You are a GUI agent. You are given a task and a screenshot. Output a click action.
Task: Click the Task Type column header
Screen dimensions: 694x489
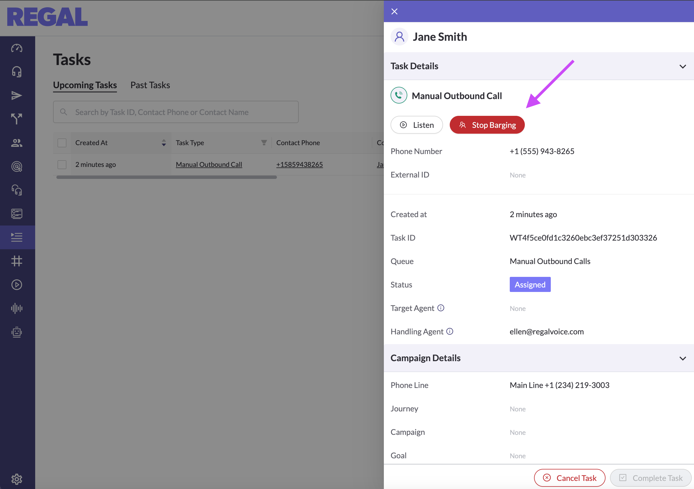tap(190, 143)
